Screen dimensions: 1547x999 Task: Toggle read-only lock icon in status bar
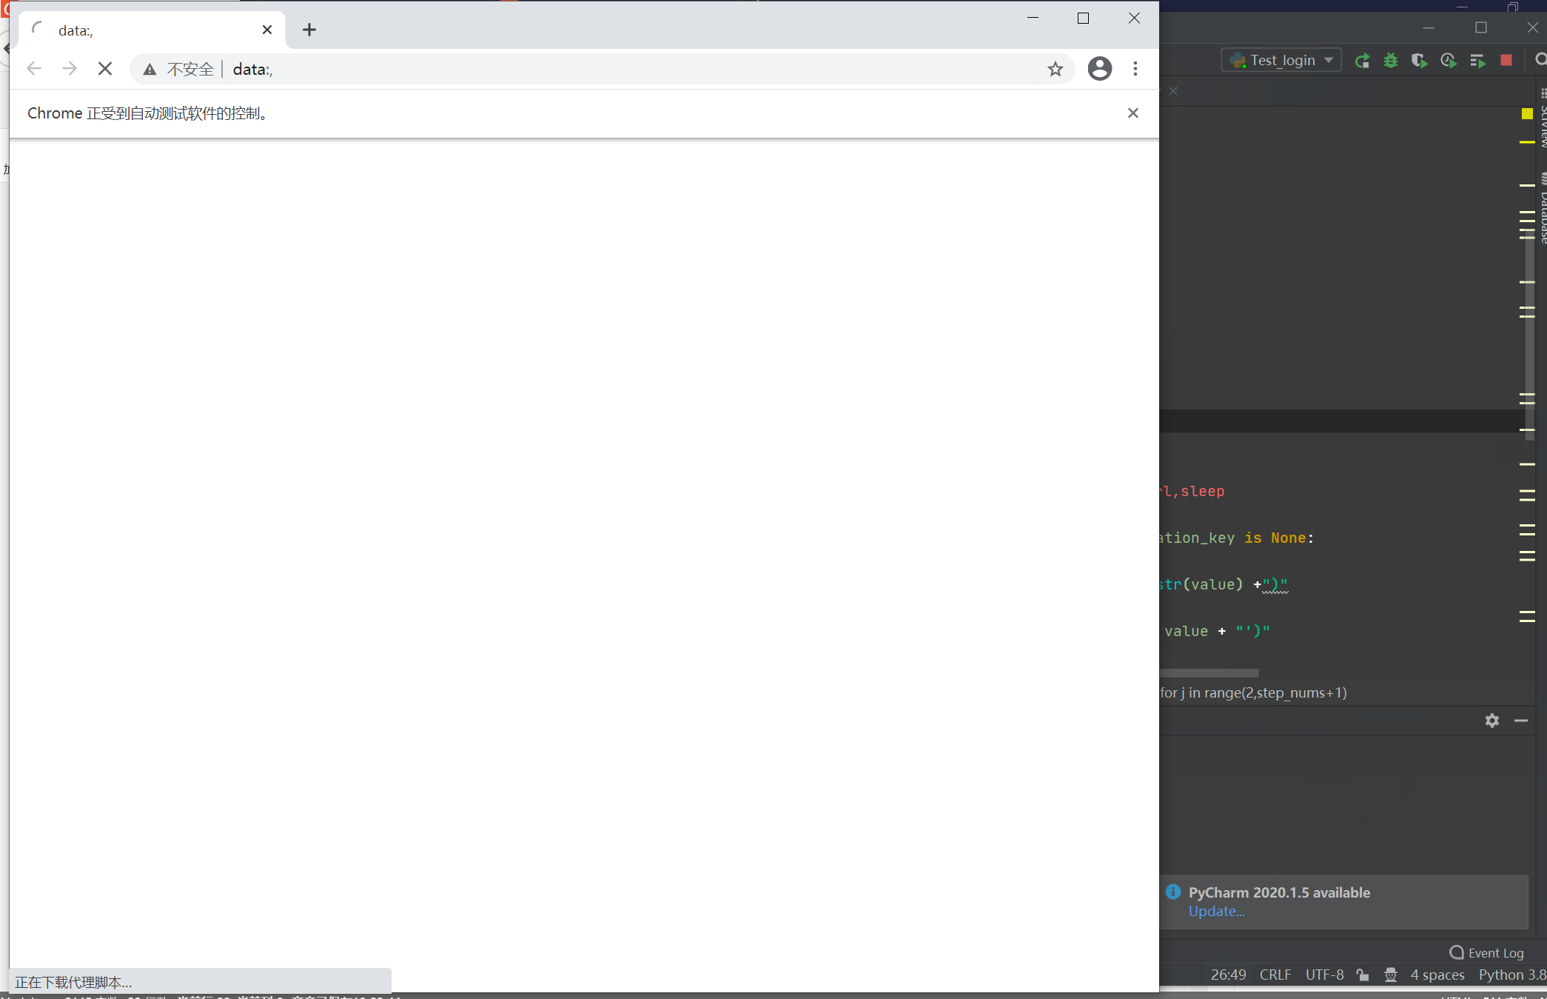[1363, 975]
